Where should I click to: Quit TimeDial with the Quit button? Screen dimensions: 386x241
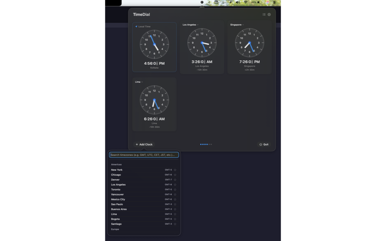[x=264, y=144]
